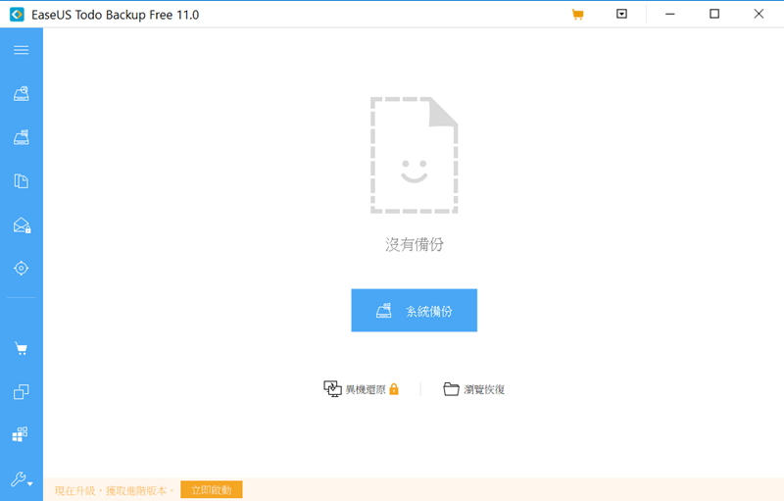Click the 系統備份 button

(x=414, y=310)
